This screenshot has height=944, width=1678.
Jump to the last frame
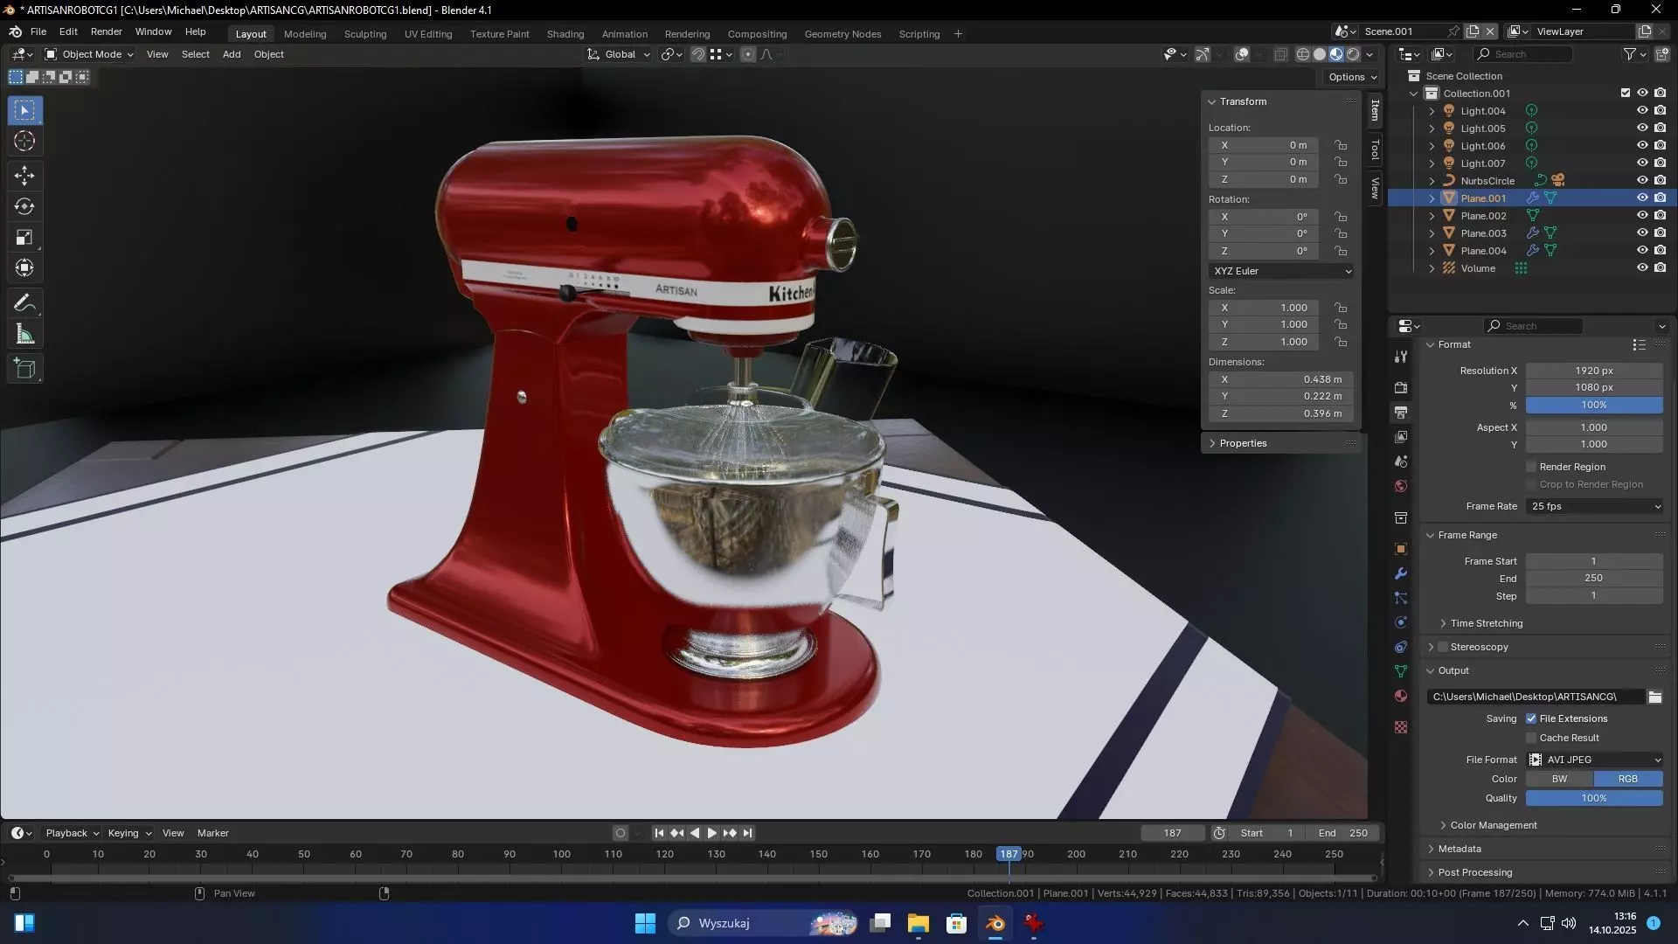tap(747, 833)
